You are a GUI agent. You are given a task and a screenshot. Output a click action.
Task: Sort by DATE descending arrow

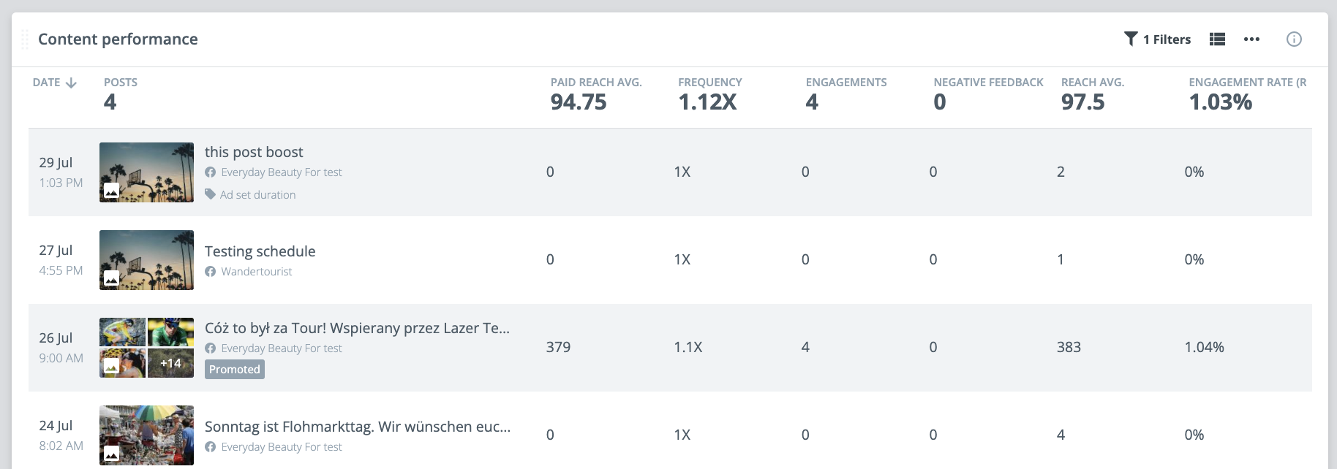coord(71,83)
